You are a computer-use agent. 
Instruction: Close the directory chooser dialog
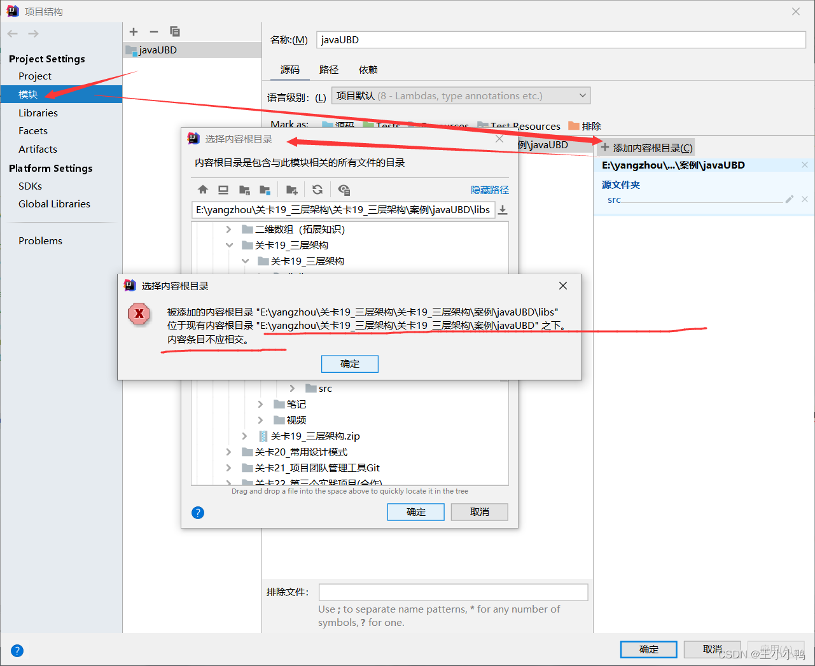(x=499, y=139)
